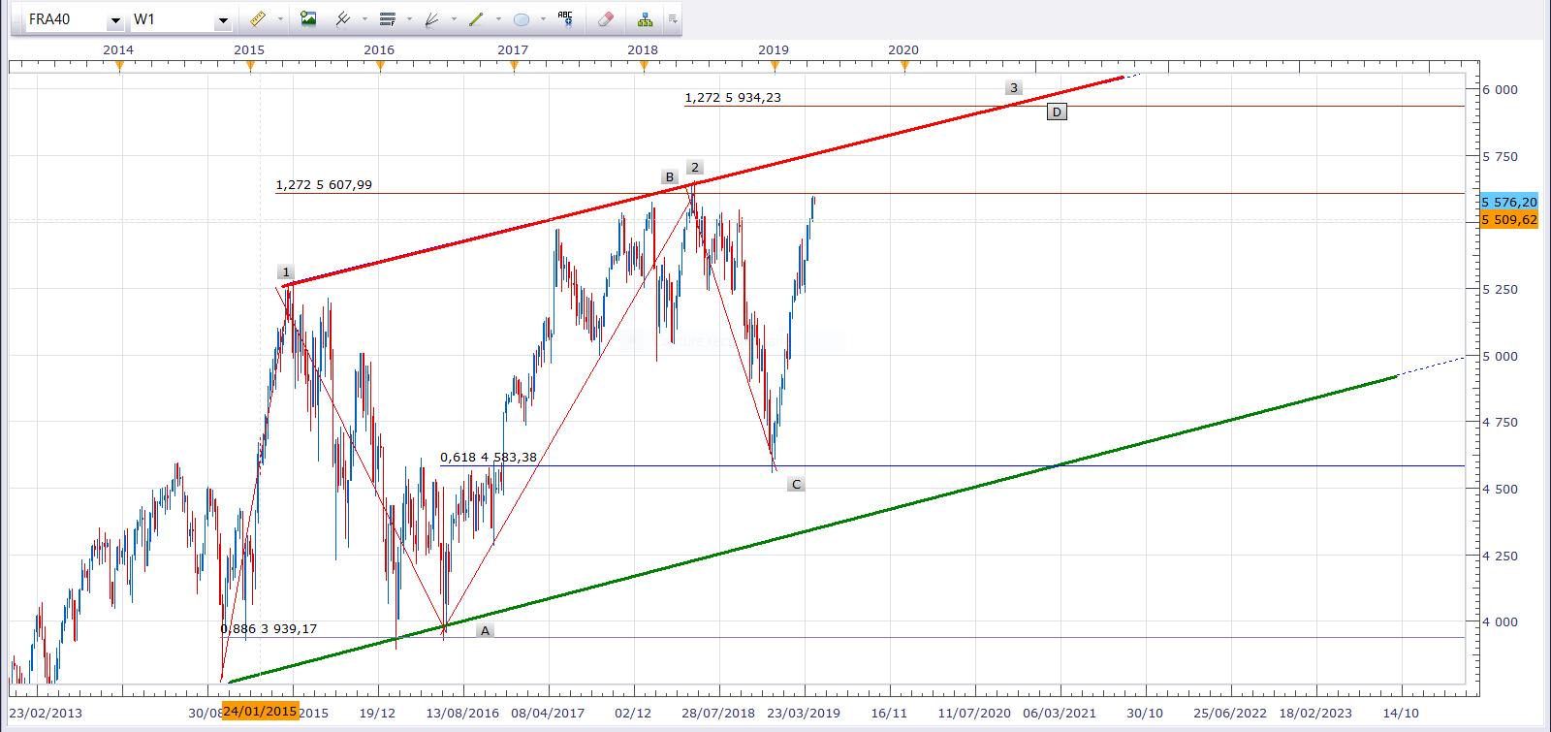This screenshot has width=1551, height=732.
Task: Click the Fibonacci label 1,272 5 934,23
Action: (x=733, y=98)
